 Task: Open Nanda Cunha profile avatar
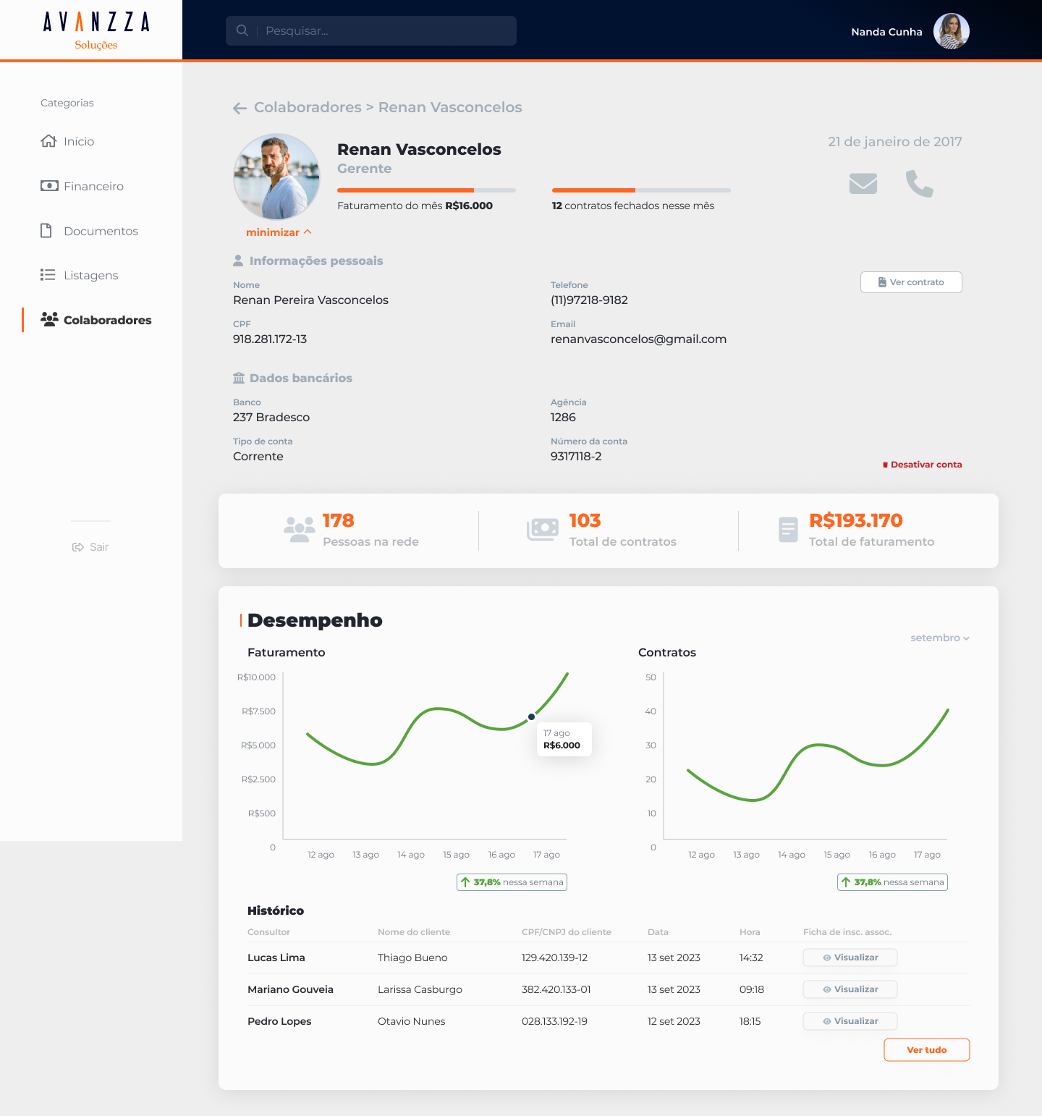pos(952,31)
